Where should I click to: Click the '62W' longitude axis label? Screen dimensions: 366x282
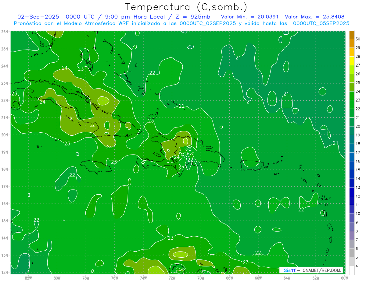[x=316, y=278]
